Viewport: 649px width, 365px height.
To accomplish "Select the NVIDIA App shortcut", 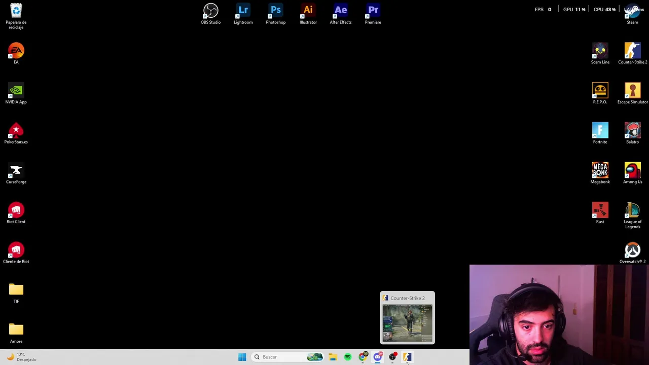I will click(x=16, y=93).
